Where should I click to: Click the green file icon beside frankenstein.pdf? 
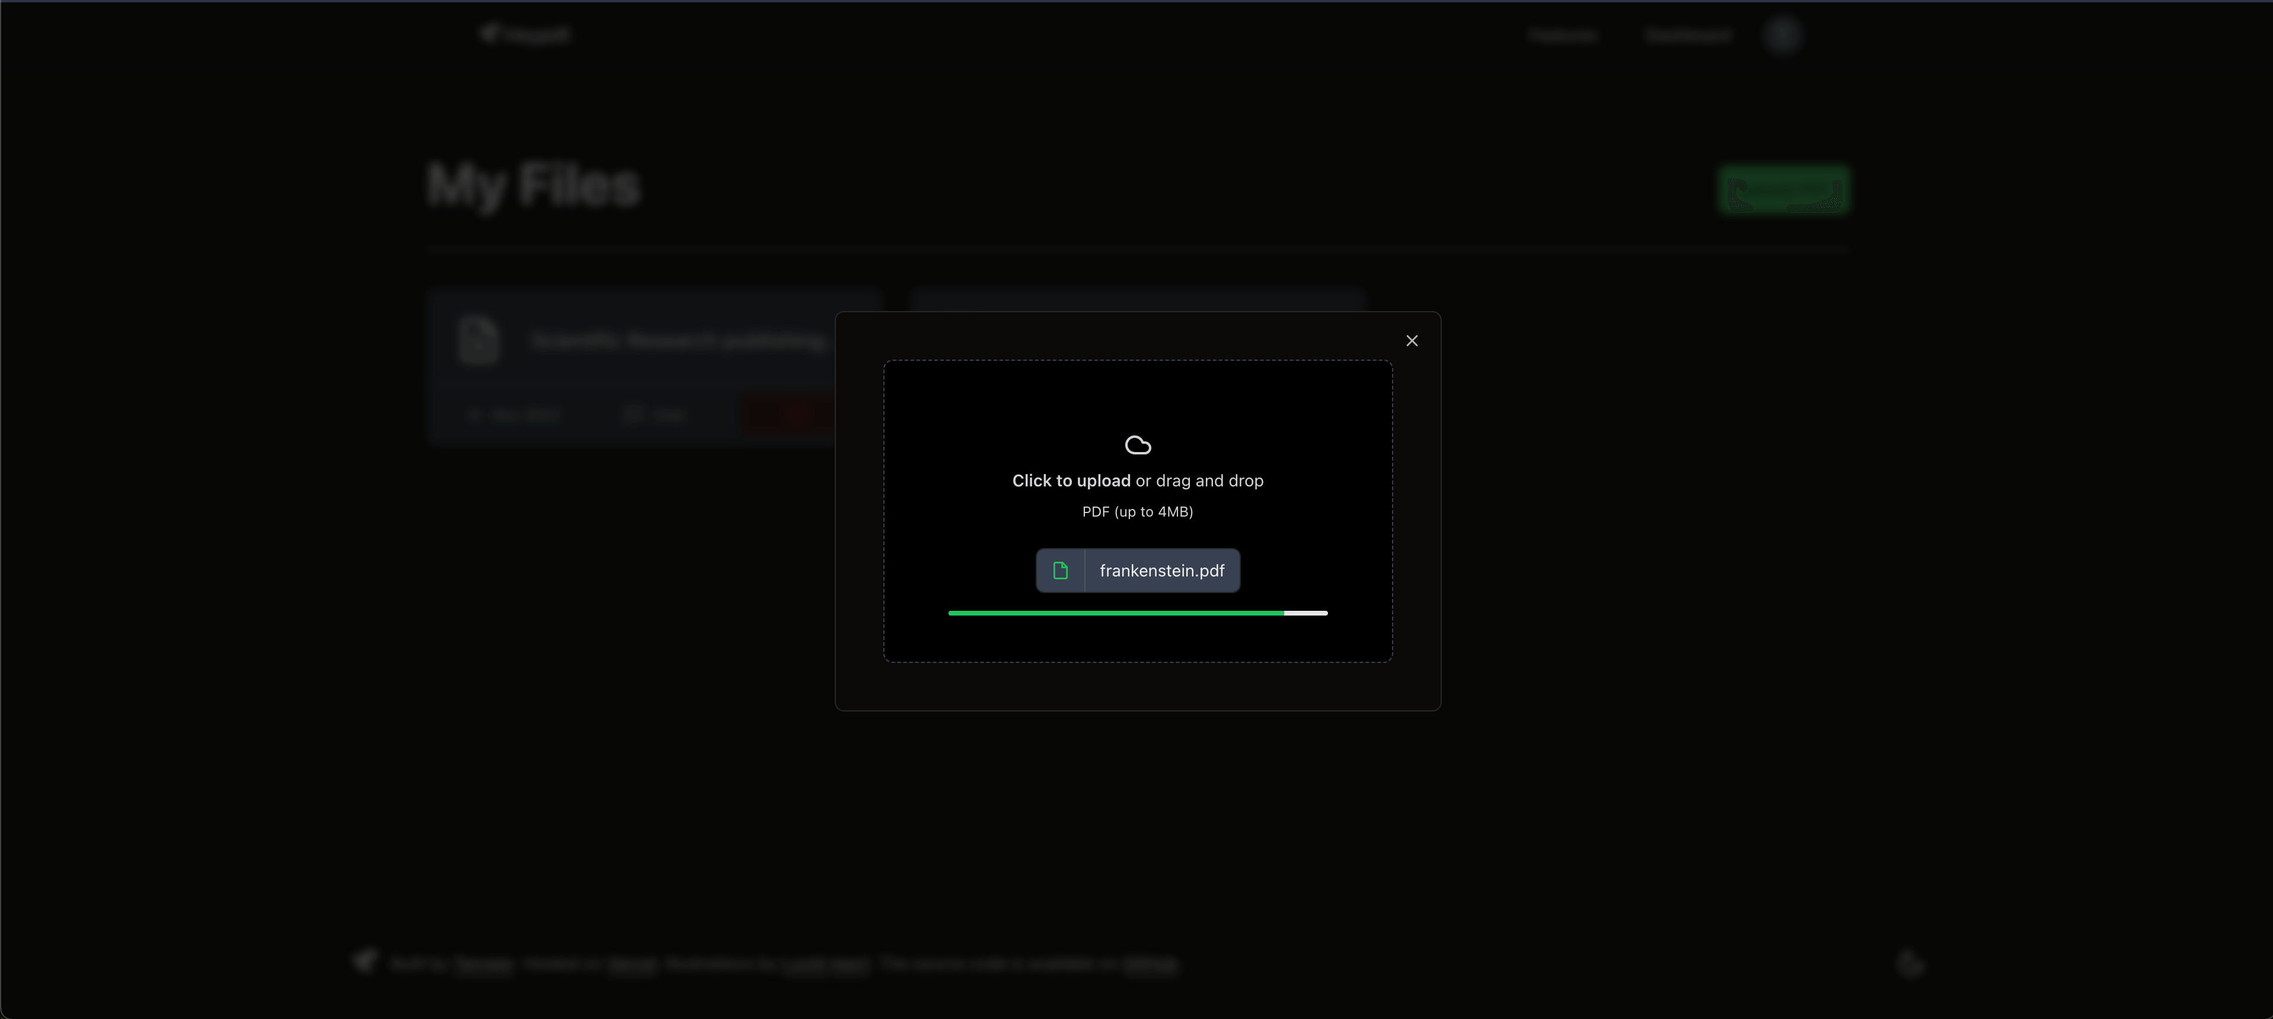point(1061,571)
